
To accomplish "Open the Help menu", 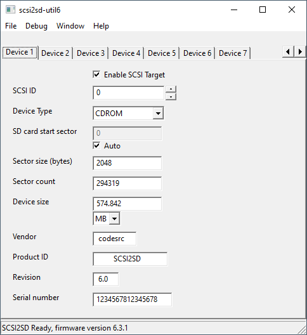I will pyautogui.click(x=101, y=26).
